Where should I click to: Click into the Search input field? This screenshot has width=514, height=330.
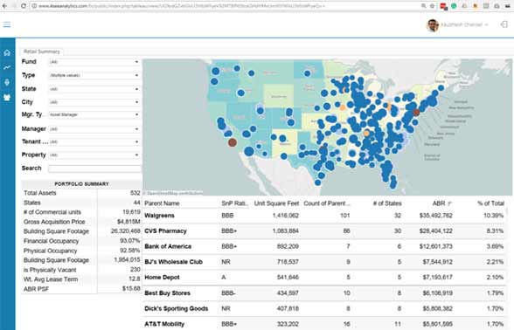(x=94, y=168)
